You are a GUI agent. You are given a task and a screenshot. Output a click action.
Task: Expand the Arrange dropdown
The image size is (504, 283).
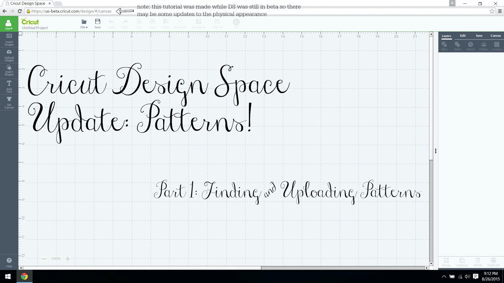pos(198,24)
